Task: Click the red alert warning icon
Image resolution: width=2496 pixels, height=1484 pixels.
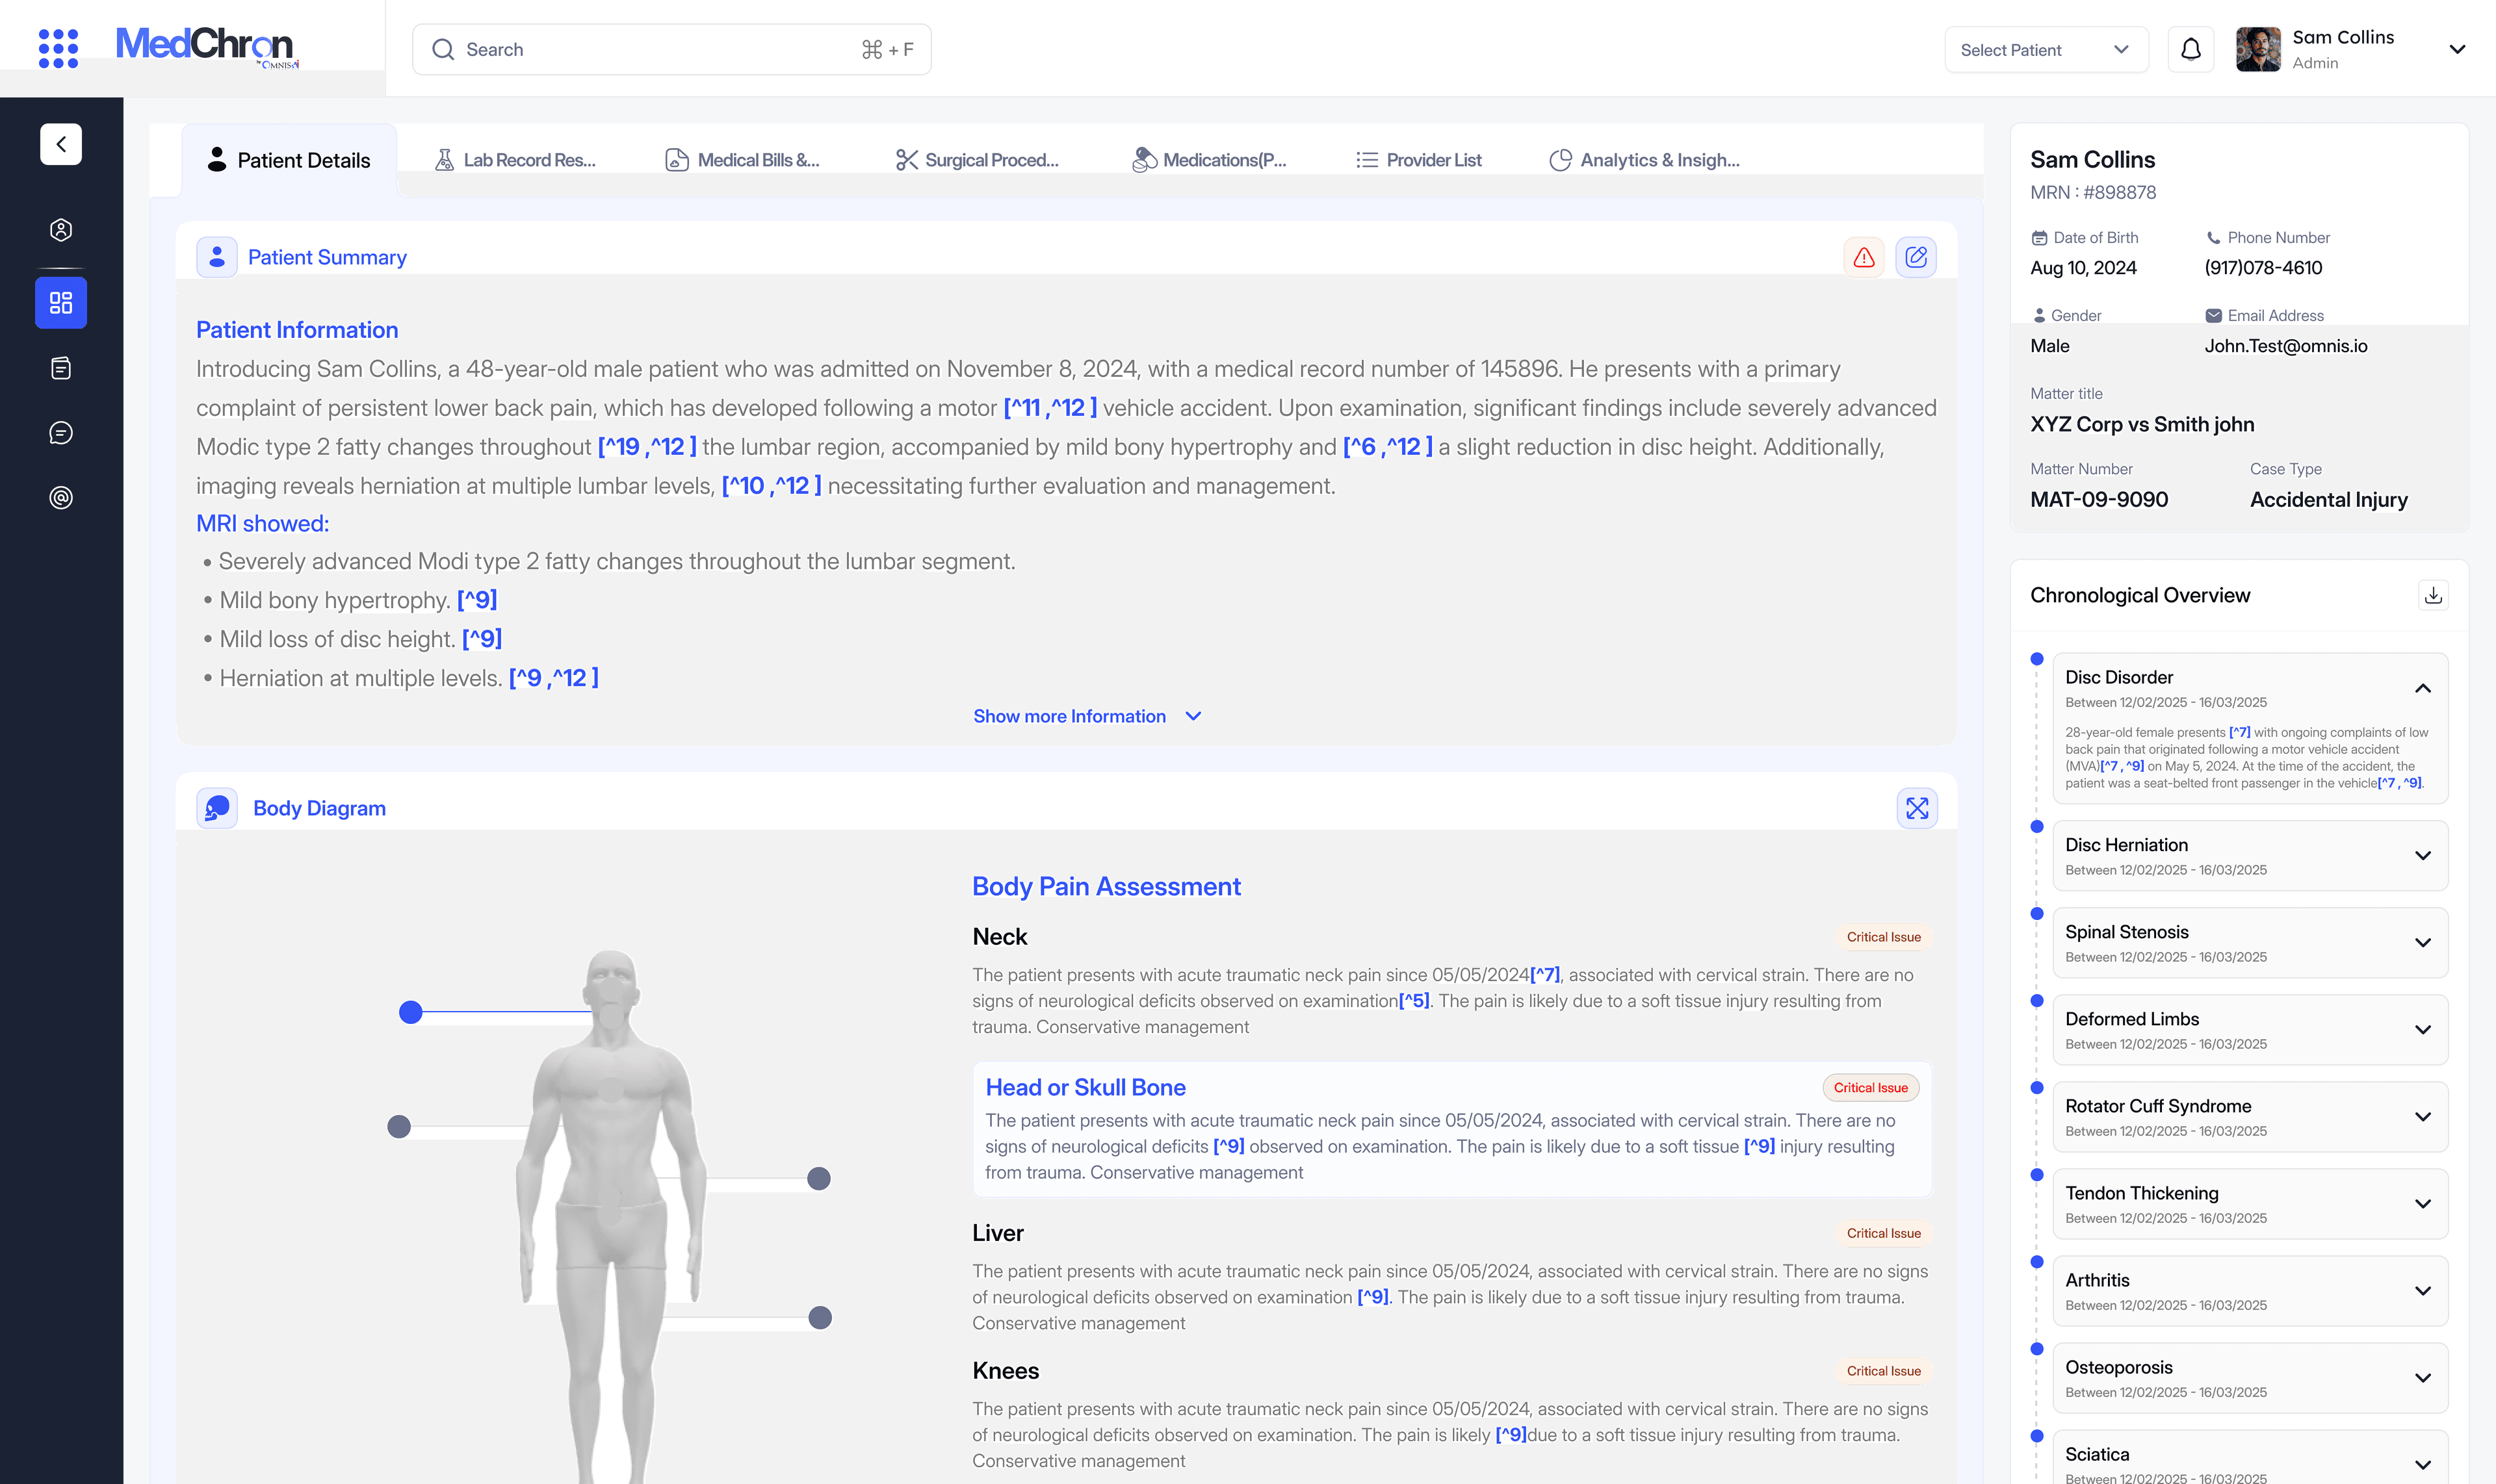Action: tap(1863, 257)
